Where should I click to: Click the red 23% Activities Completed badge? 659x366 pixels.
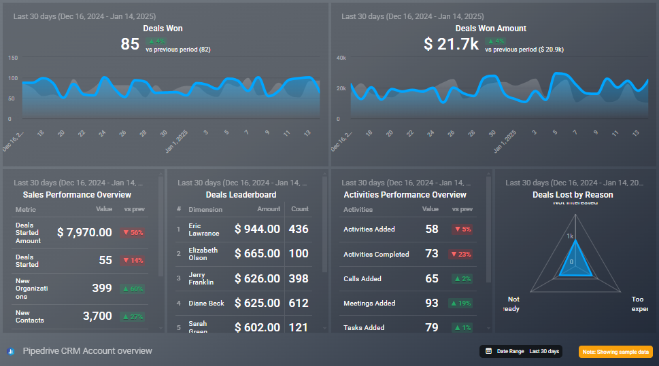[x=461, y=254]
